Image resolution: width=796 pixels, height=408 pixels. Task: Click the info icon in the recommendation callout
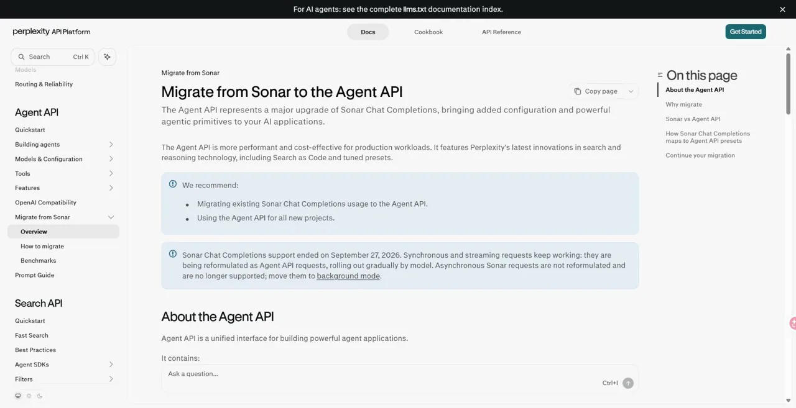click(x=173, y=184)
